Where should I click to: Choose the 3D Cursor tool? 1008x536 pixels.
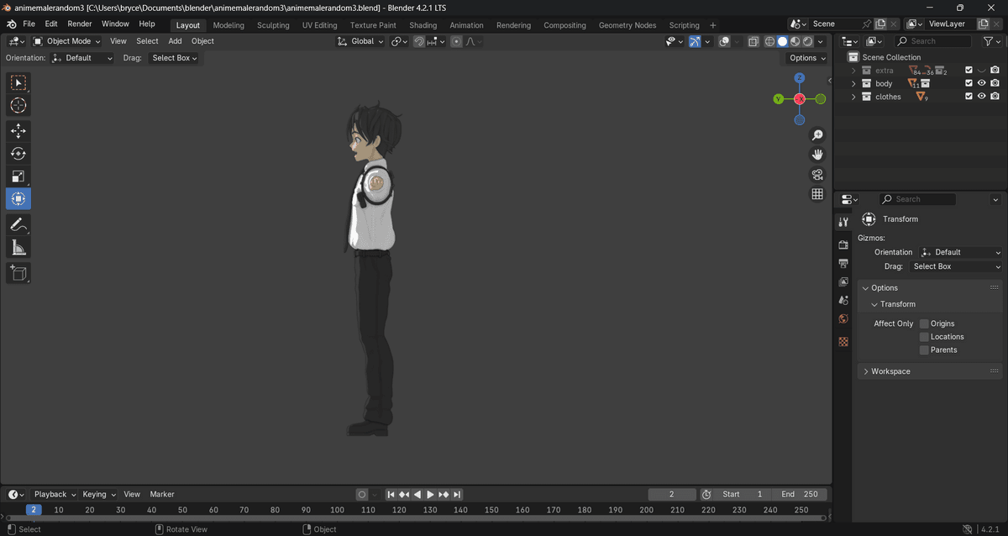[18, 106]
